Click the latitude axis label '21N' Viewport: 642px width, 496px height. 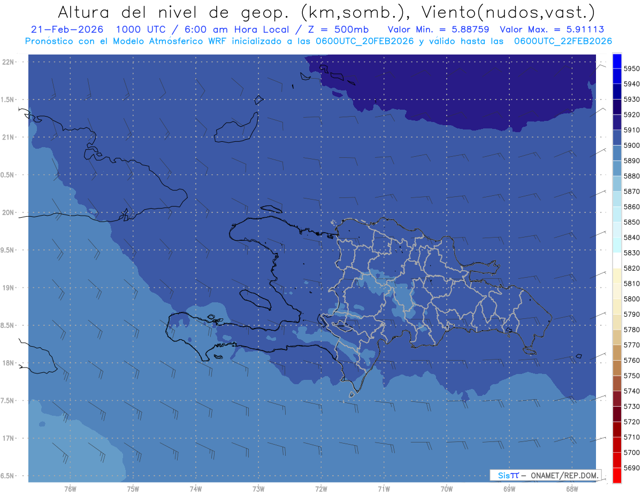[9, 138]
